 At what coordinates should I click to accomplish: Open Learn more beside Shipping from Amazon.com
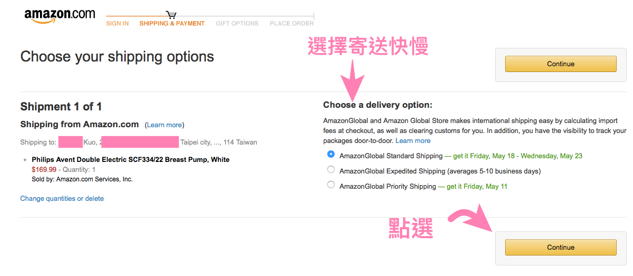coord(165,125)
